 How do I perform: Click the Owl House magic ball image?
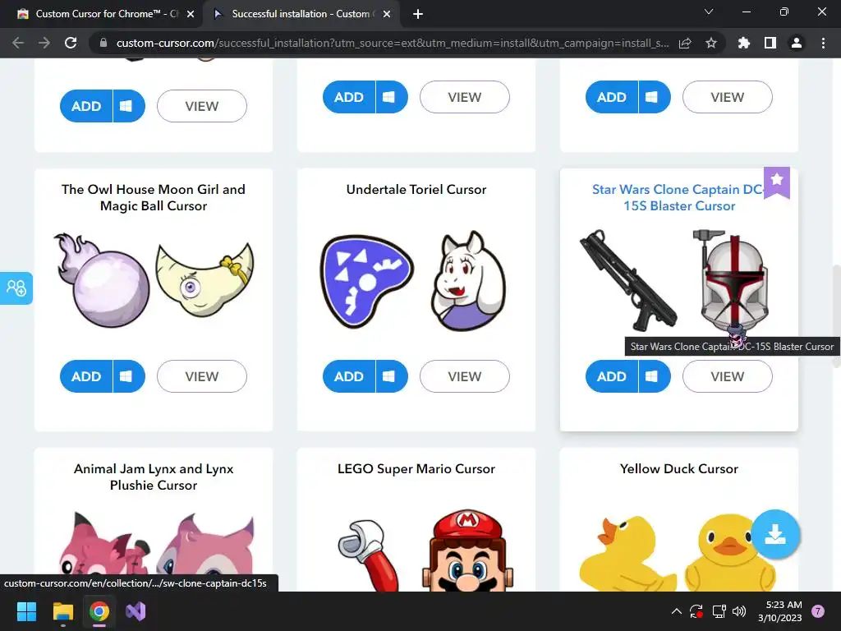point(103,280)
